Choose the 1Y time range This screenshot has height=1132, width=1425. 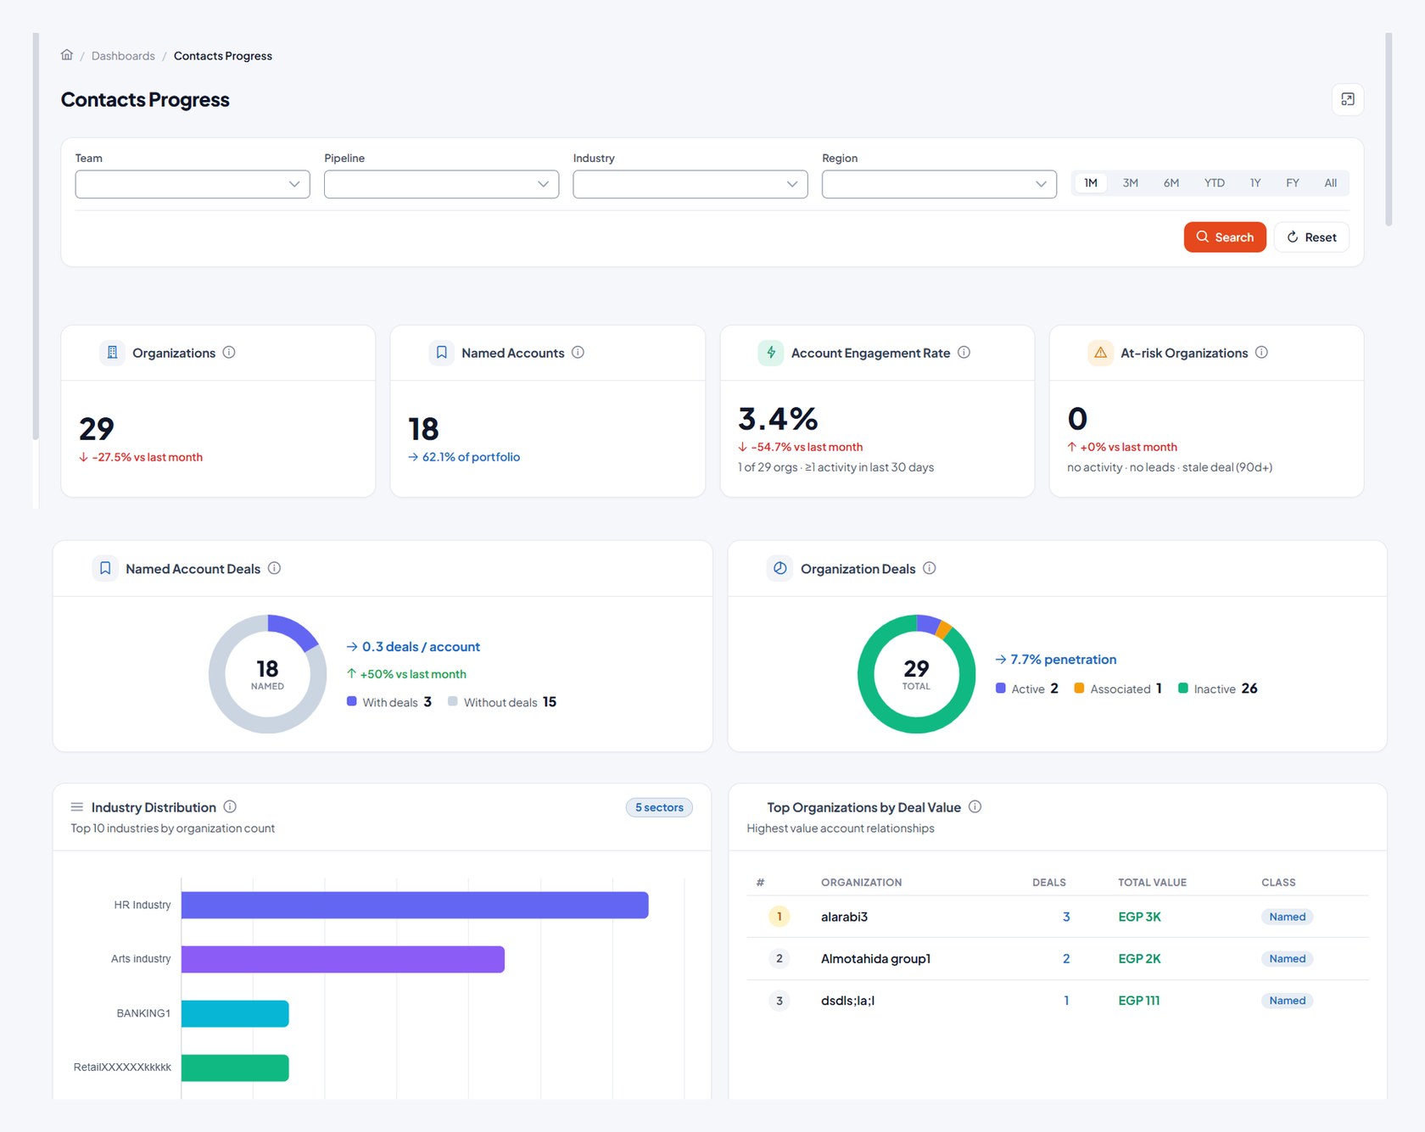point(1255,183)
